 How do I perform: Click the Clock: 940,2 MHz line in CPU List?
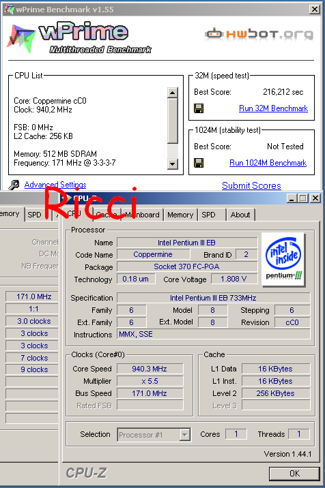point(43,110)
